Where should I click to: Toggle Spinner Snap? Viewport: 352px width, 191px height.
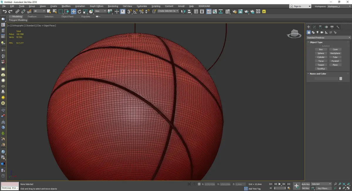pyautogui.click(x=147, y=11)
